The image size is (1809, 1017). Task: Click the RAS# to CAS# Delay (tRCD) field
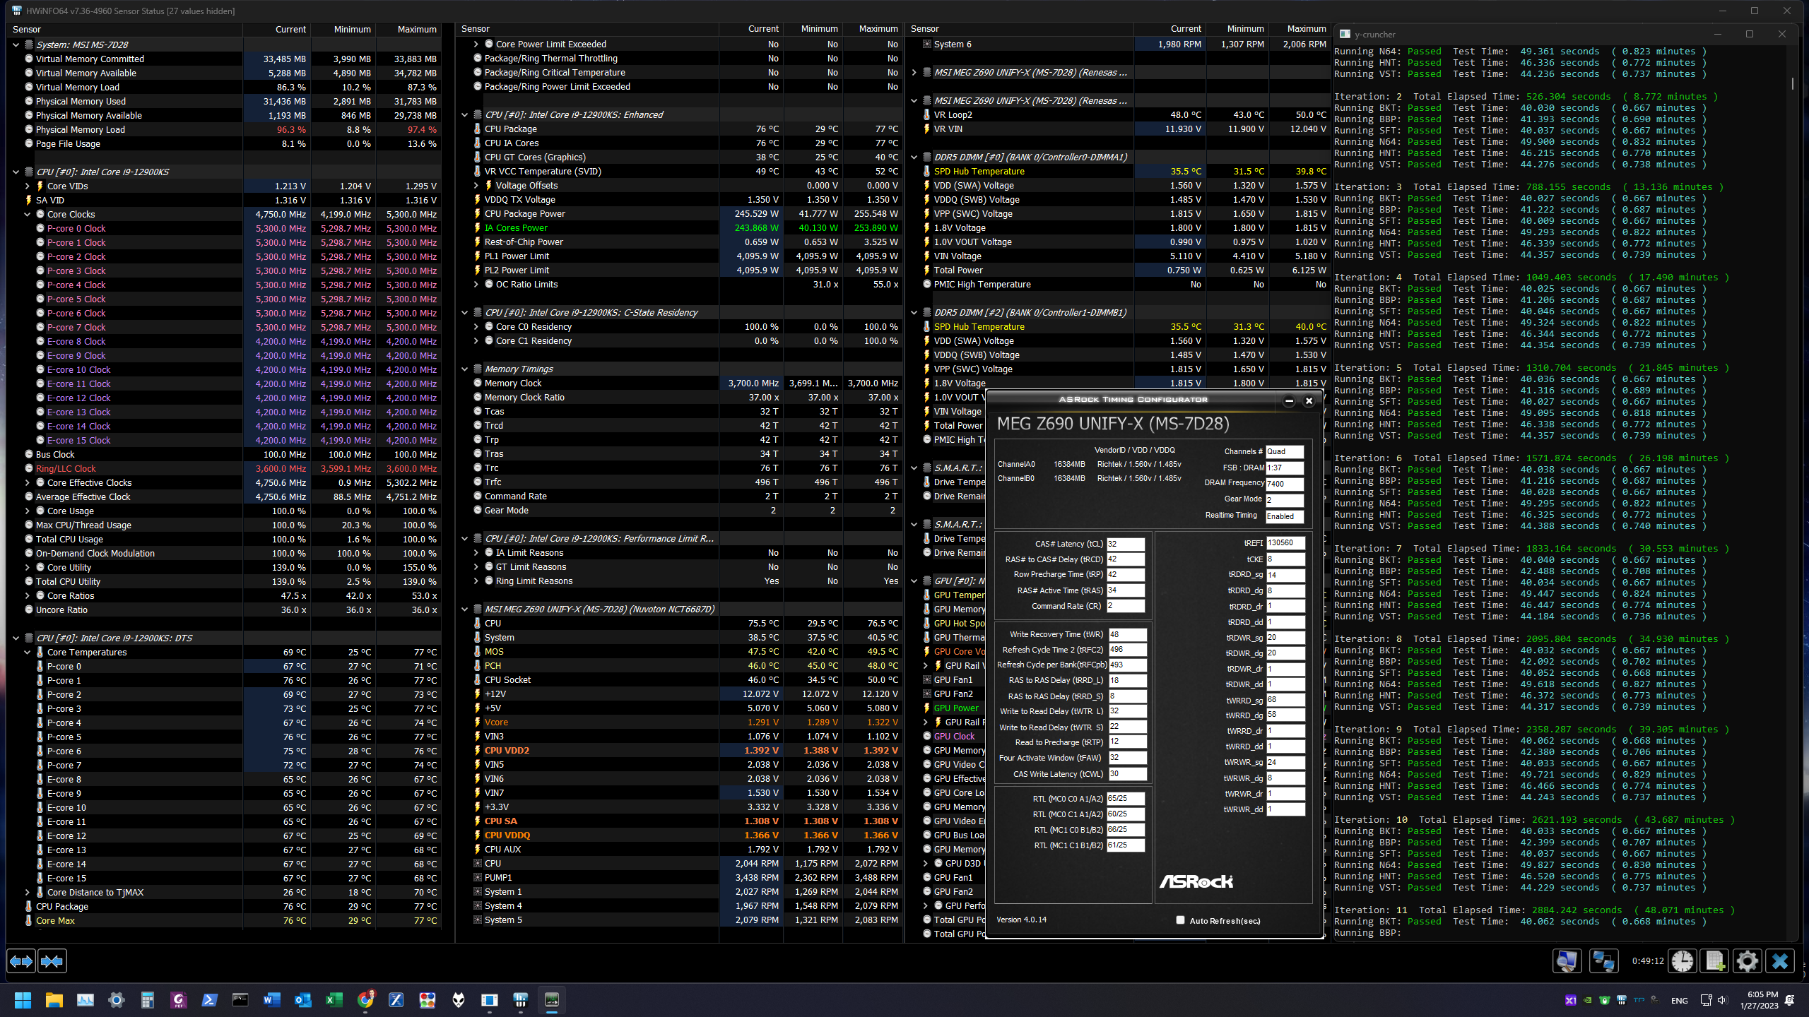point(1125,559)
